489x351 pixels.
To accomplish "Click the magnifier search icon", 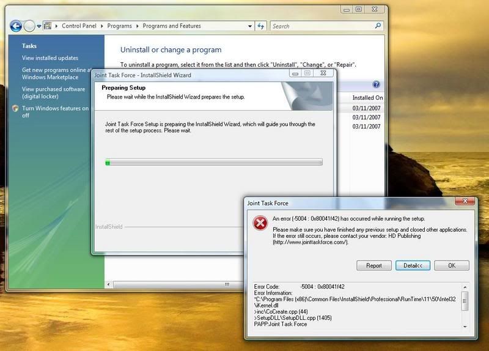I will [x=378, y=26].
